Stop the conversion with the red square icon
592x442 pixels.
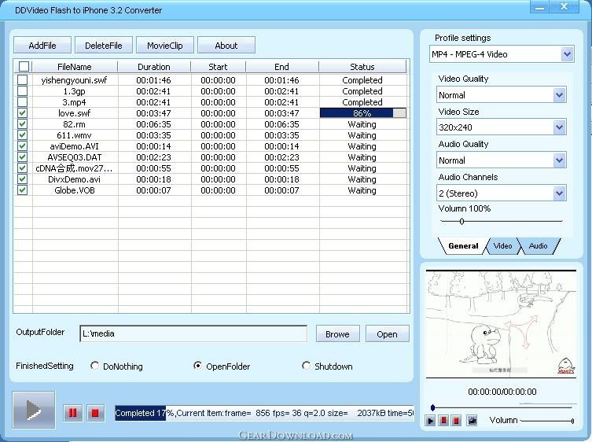[x=95, y=413]
